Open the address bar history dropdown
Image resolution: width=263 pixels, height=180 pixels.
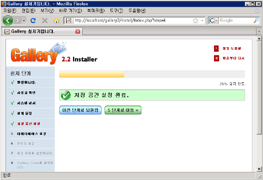202,21
